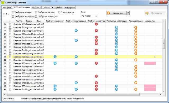The height and width of the screenshot is (103, 169).
Task: Click the Аккаунты button
Action: click(x=116, y=13)
